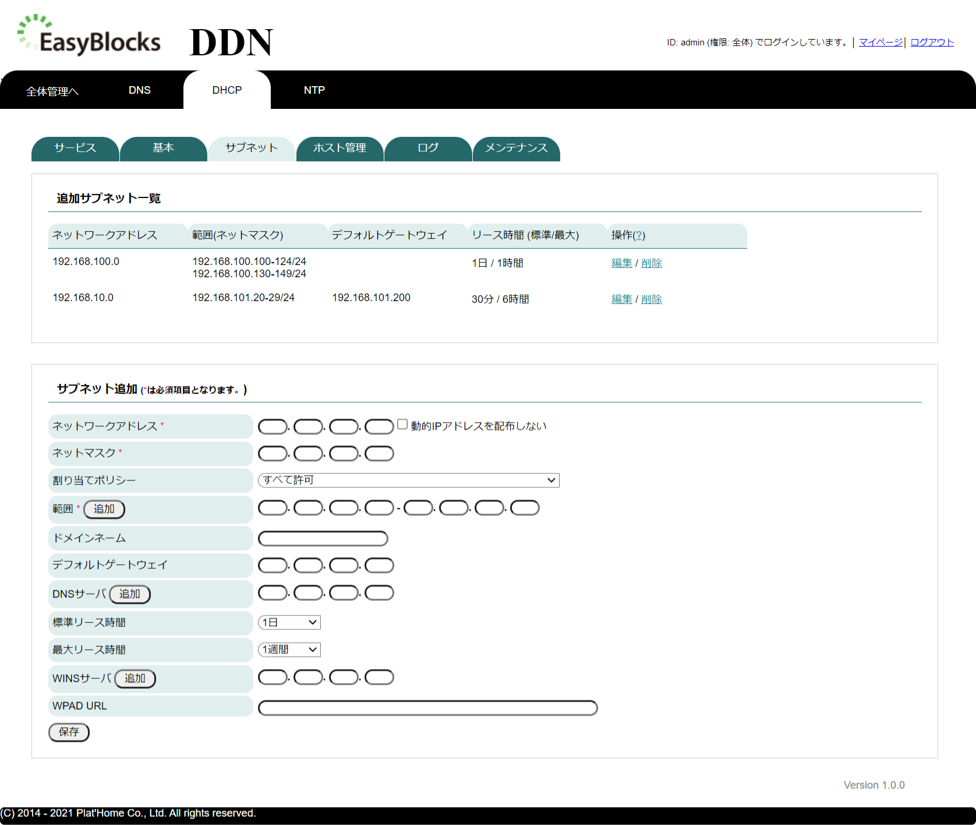Click range 192.168.100.130-149/24 text
The height and width of the screenshot is (825, 976).
[x=249, y=274]
